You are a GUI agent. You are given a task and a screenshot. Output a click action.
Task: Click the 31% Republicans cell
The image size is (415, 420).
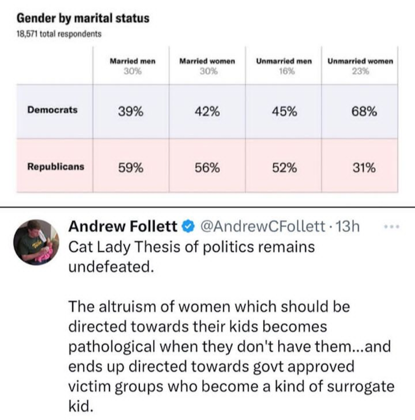(360, 168)
